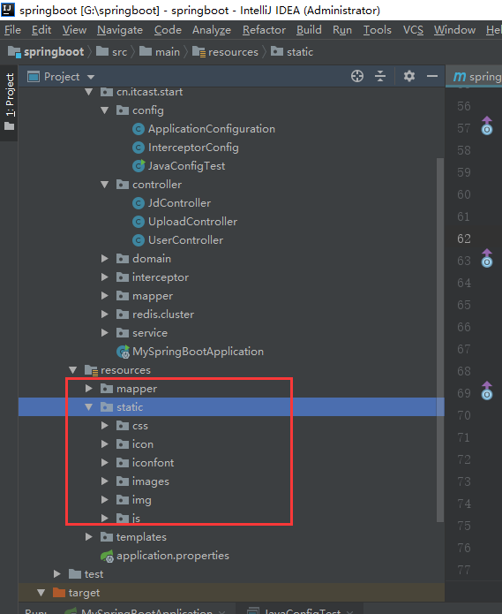Click the Collapse All icon in Project panel
The image size is (502, 614).
[x=380, y=76]
